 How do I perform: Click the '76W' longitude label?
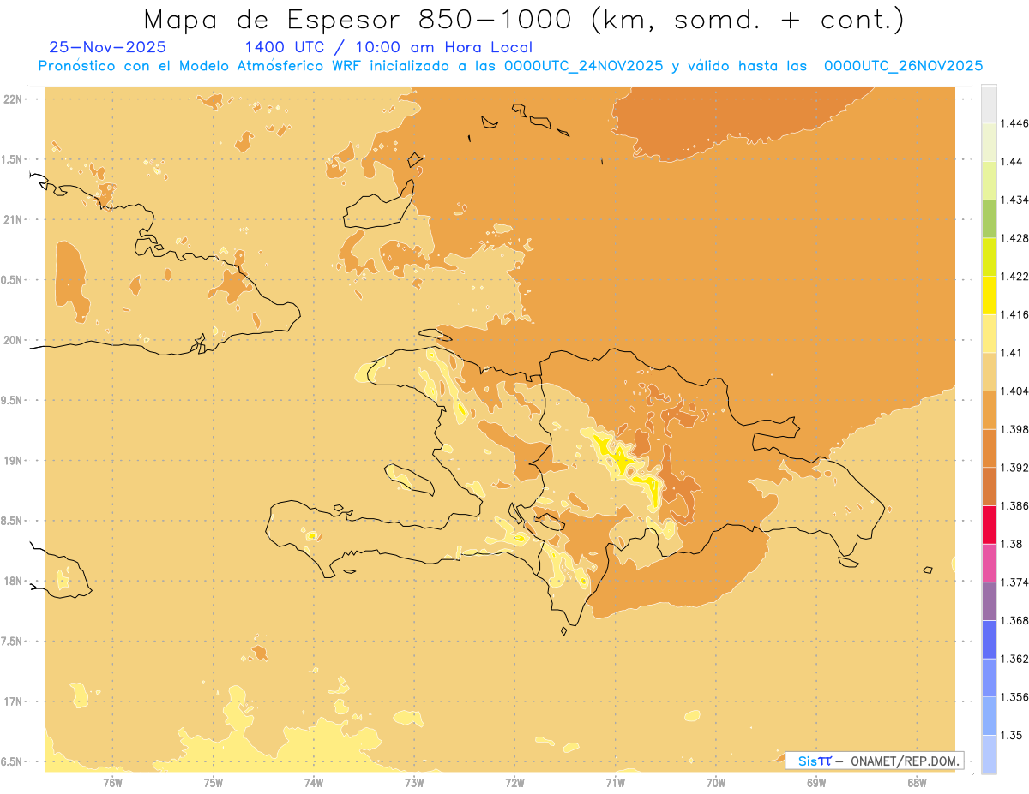(112, 782)
